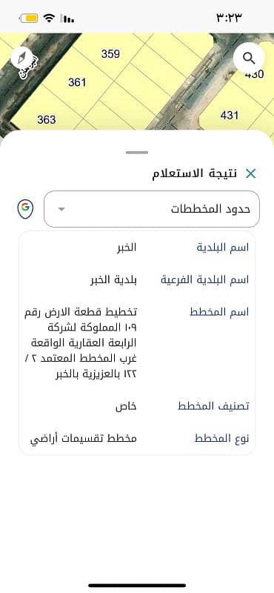Tap the battery indicator in status bar

(x=29, y=18)
